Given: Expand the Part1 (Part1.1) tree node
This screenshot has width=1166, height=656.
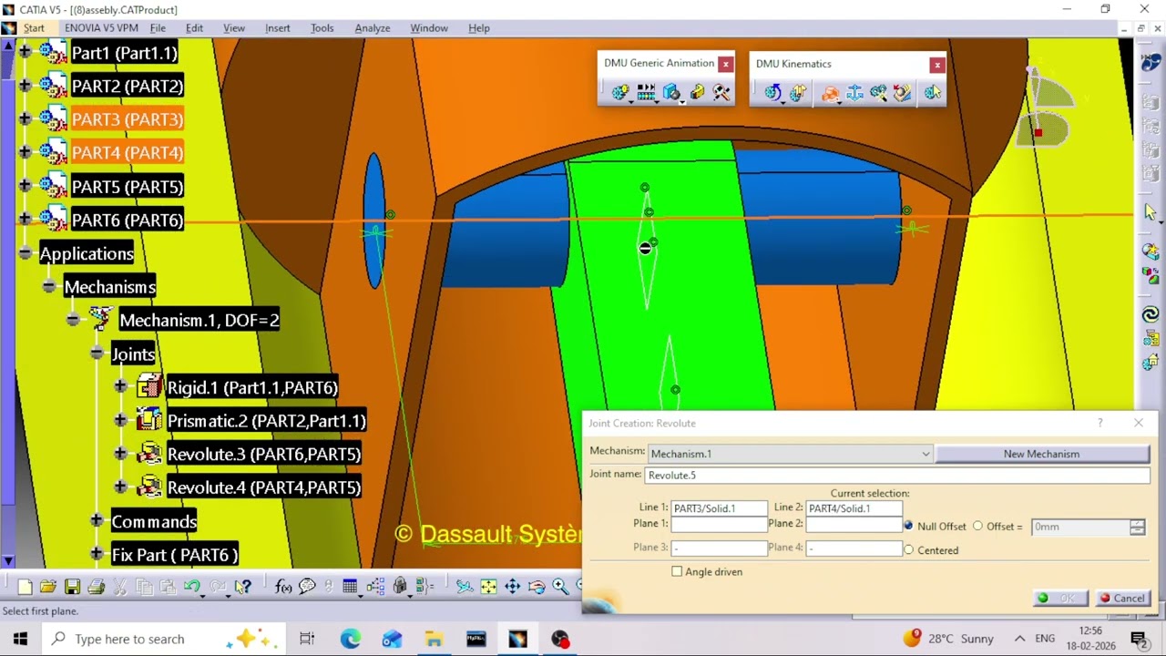Looking at the screenshot, I should point(25,53).
